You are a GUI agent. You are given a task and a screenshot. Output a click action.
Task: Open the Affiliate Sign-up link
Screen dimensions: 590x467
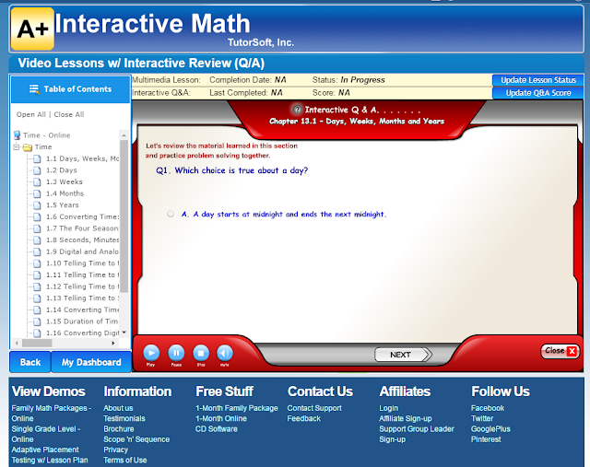tap(406, 419)
